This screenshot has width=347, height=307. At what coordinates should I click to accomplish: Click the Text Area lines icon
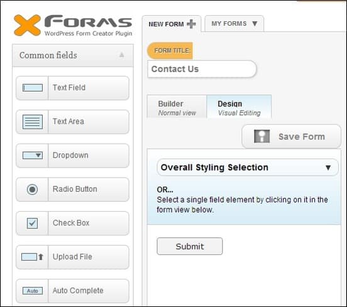33,122
